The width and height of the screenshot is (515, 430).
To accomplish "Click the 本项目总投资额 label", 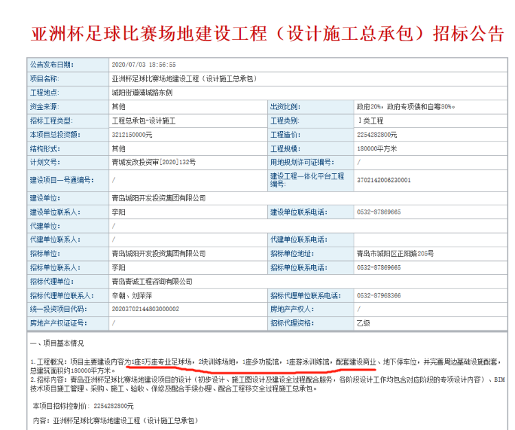I will (55, 135).
